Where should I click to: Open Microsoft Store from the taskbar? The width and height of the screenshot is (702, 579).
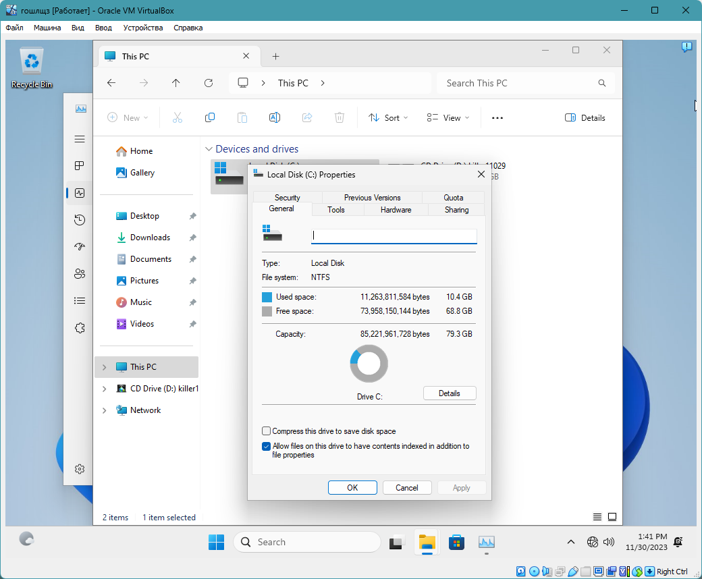[x=457, y=542]
